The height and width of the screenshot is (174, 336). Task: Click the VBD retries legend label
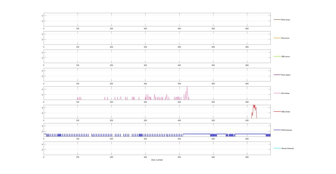pos(286,112)
